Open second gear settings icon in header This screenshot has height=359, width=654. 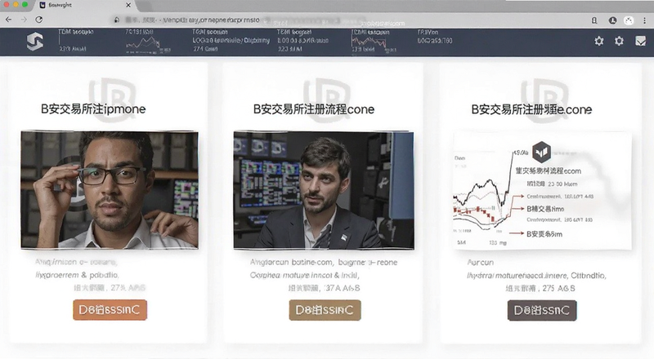click(x=619, y=41)
